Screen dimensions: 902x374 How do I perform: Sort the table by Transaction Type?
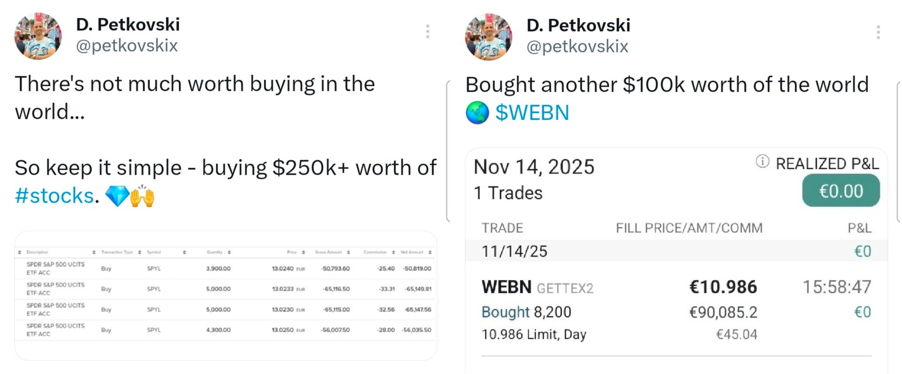point(140,252)
